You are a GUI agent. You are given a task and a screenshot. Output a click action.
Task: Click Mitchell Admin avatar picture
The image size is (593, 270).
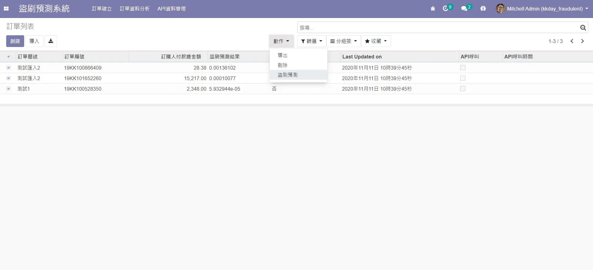coord(500,9)
